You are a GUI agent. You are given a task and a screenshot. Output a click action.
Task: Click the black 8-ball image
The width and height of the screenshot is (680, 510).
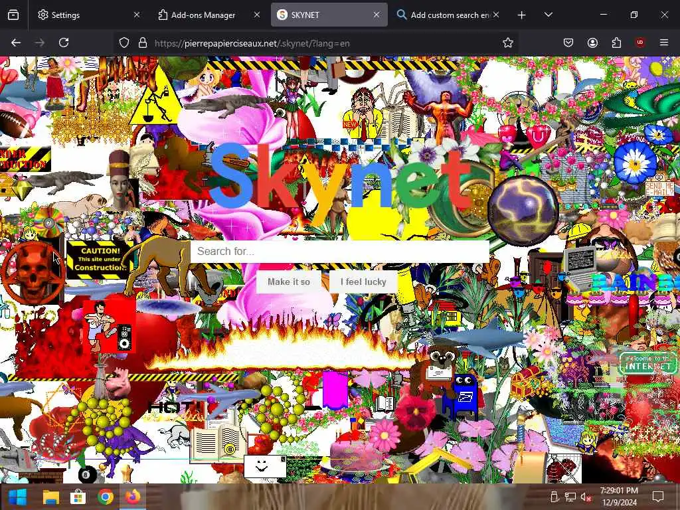86,474
